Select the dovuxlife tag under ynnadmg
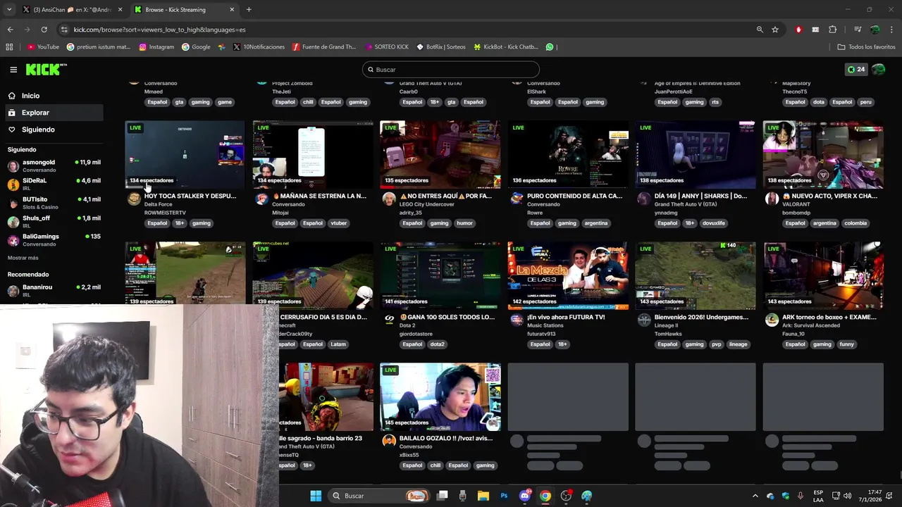902x507 pixels. pyautogui.click(x=713, y=223)
